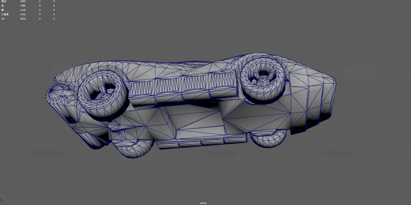Select the 顶点 vertex count label
The width and height of the screenshot is (411, 205).
(x=4, y=1)
